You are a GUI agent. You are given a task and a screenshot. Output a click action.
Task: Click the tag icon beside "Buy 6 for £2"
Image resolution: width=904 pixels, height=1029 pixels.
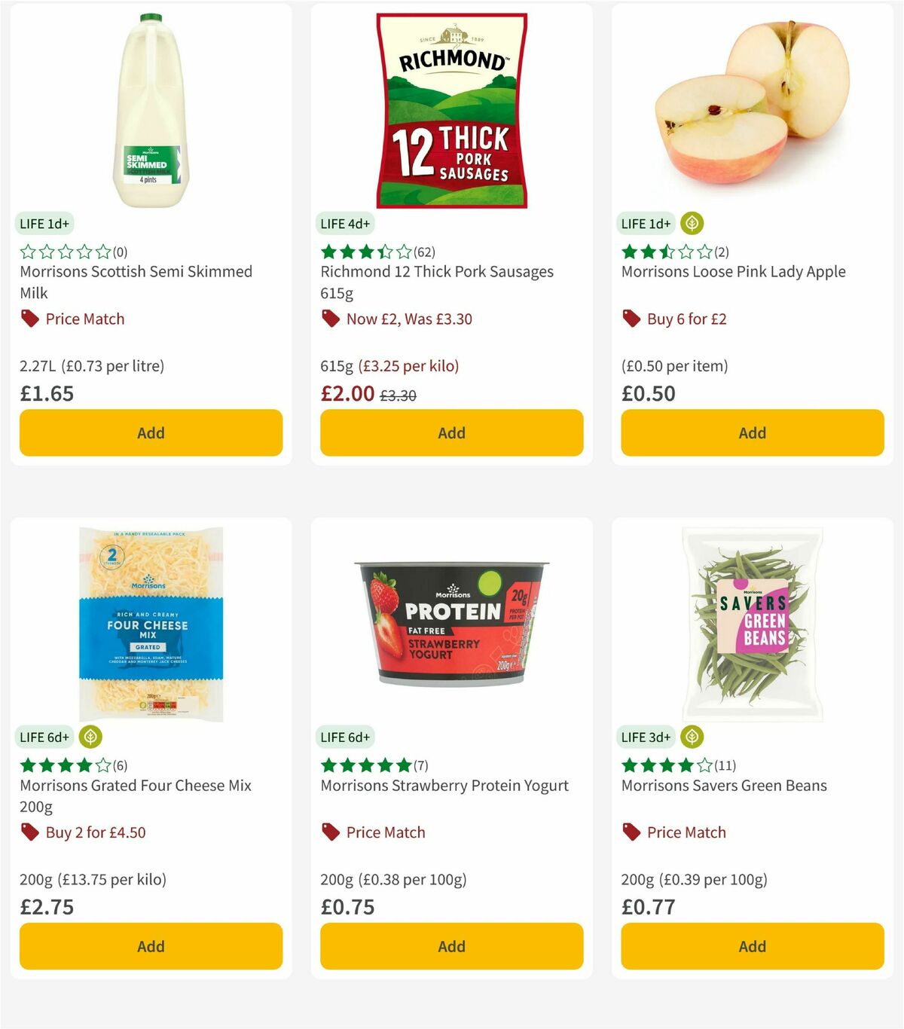[631, 319]
